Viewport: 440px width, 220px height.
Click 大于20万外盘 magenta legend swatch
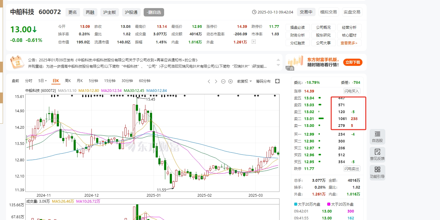click(x=329, y=204)
